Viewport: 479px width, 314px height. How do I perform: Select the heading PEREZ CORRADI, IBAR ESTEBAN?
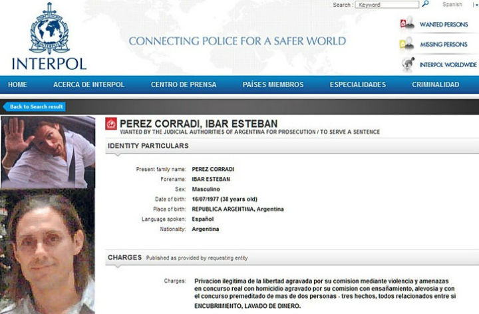pyautogui.click(x=198, y=124)
